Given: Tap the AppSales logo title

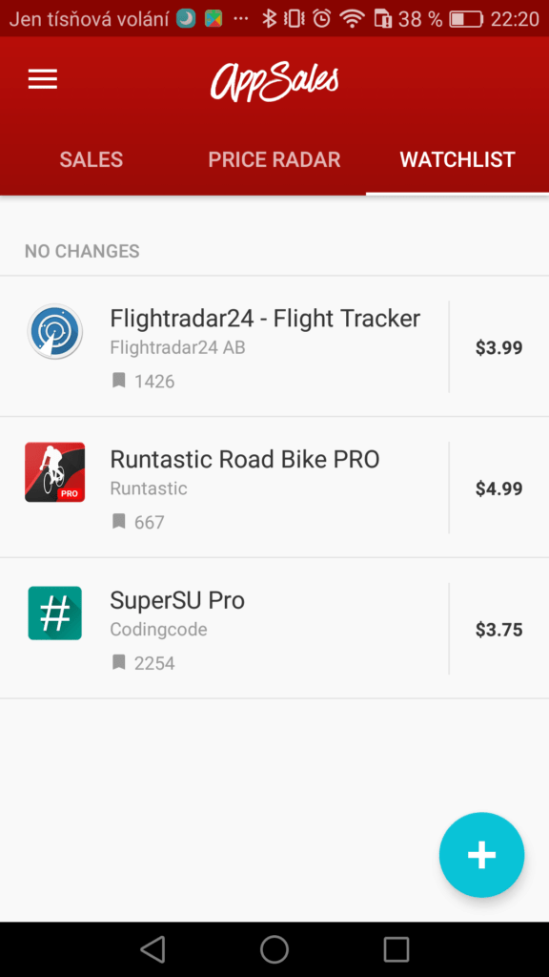Looking at the screenshot, I should (274, 81).
